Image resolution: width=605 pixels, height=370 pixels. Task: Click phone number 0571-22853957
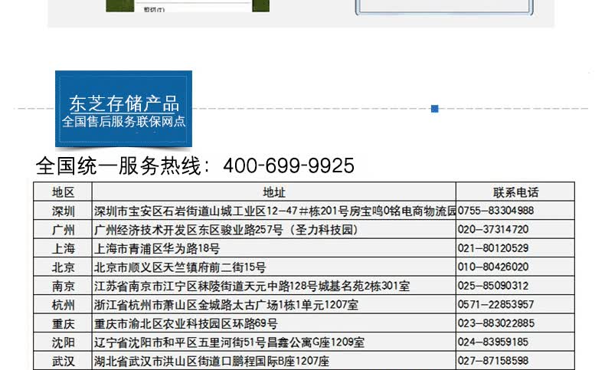click(495, 304)
